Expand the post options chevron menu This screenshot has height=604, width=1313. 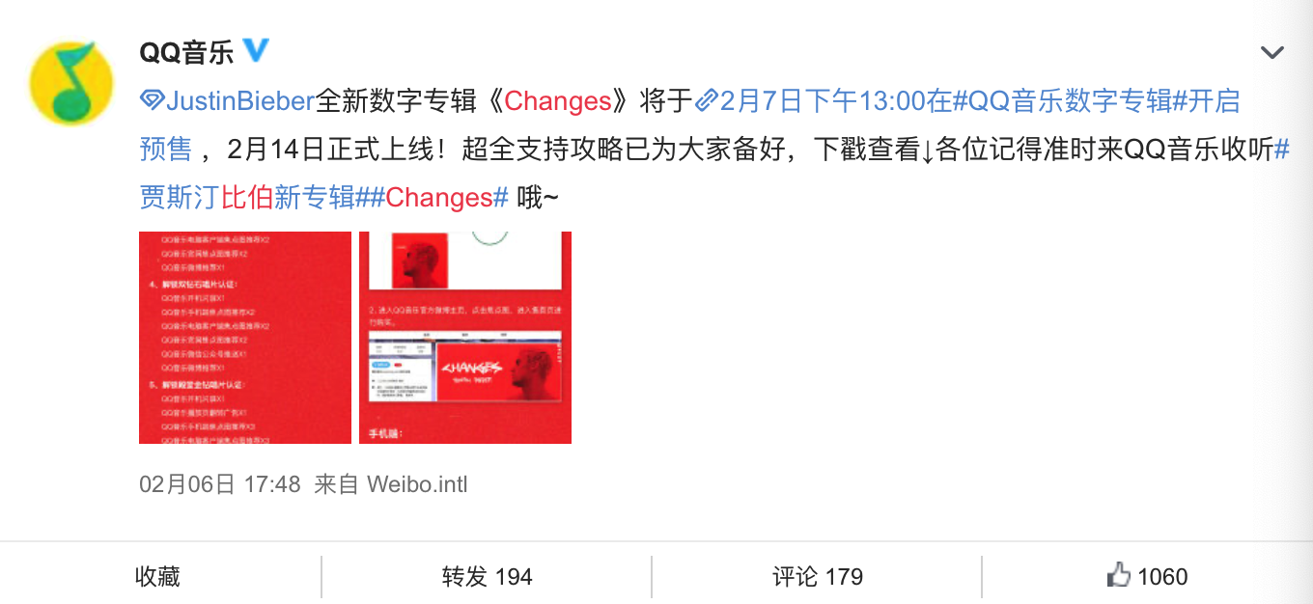1272,52
